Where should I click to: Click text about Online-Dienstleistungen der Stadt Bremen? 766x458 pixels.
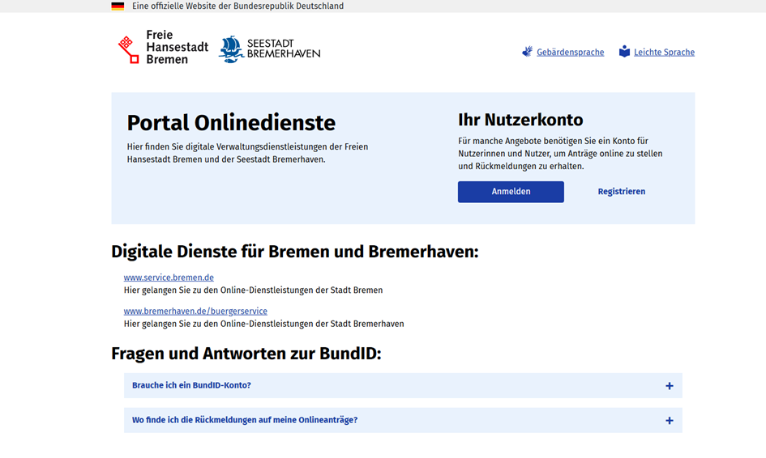click(253, 290)
